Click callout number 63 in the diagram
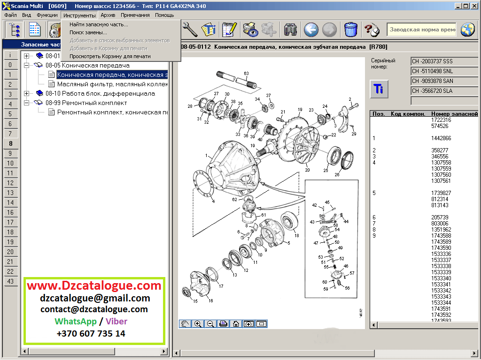Screen dimensions: 481x360 (x=246, y=74)
